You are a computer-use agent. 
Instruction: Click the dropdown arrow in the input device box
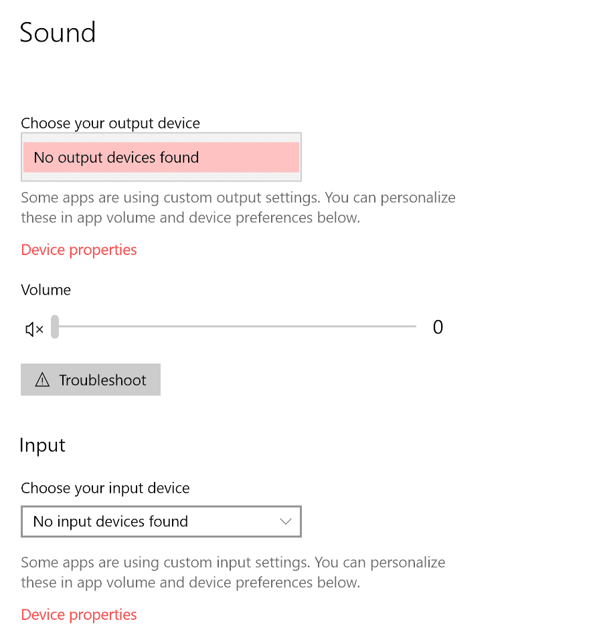(x=285, y=522)
